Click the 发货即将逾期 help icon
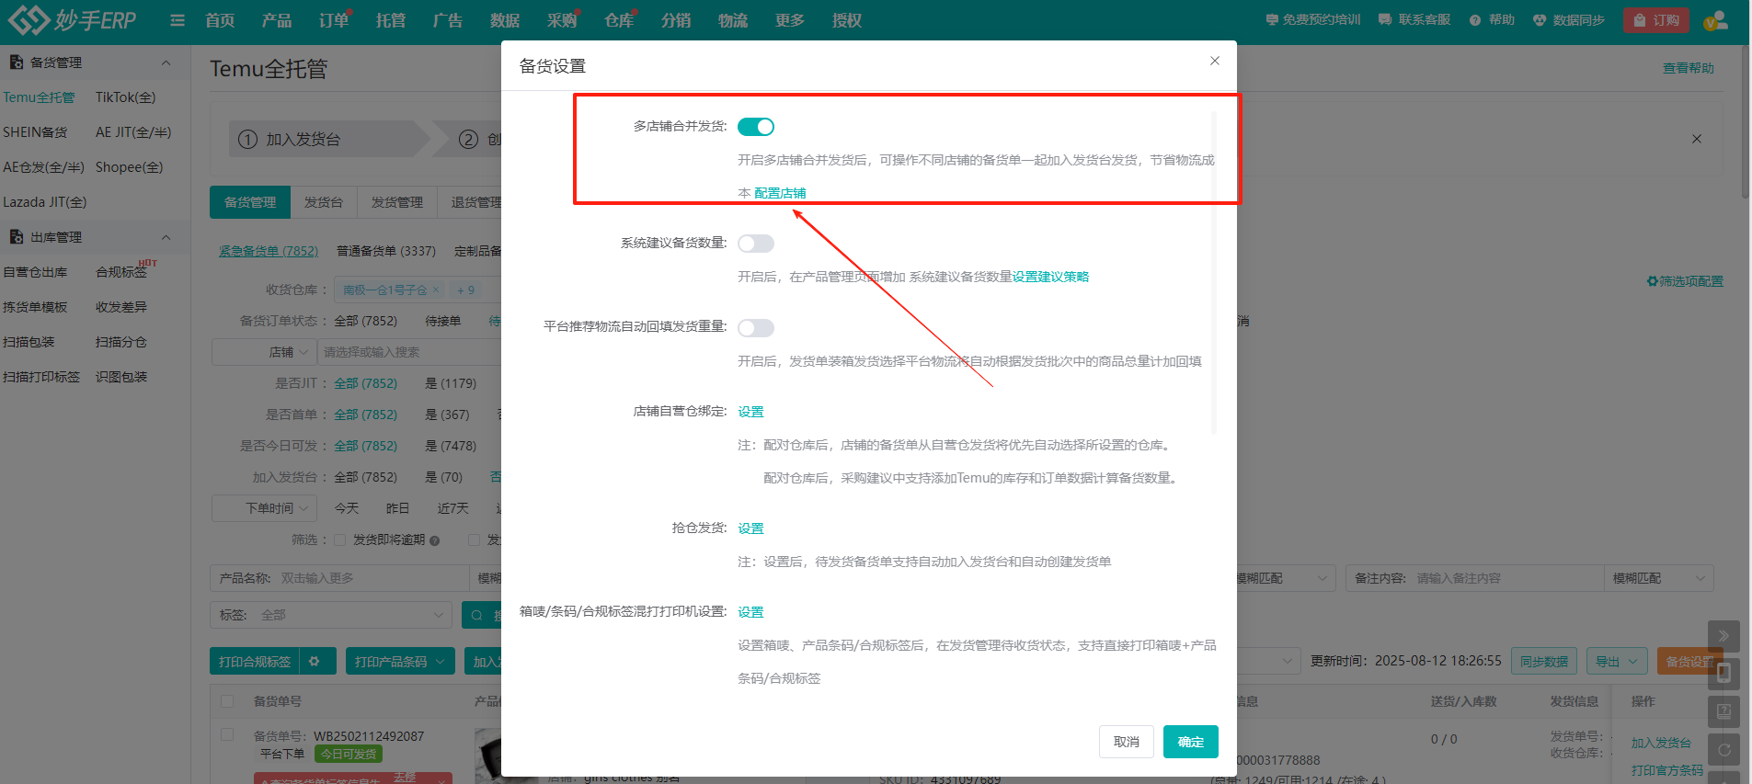The image size is (1752, 784). click(x=435, y=540)
